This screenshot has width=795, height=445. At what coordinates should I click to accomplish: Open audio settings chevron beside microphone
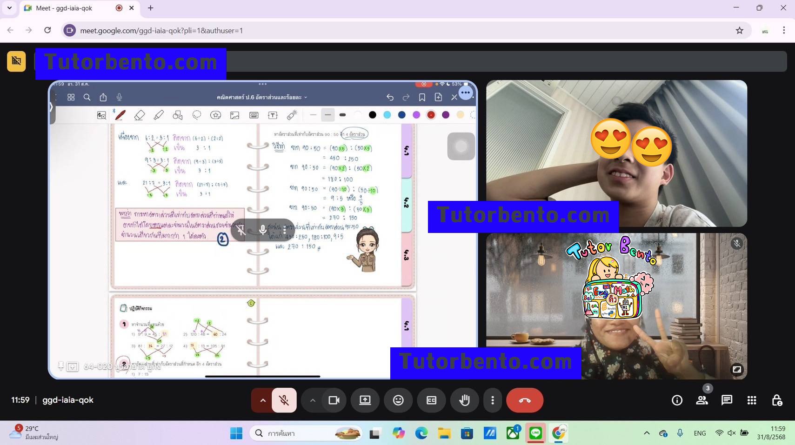[x=263, y=400]
